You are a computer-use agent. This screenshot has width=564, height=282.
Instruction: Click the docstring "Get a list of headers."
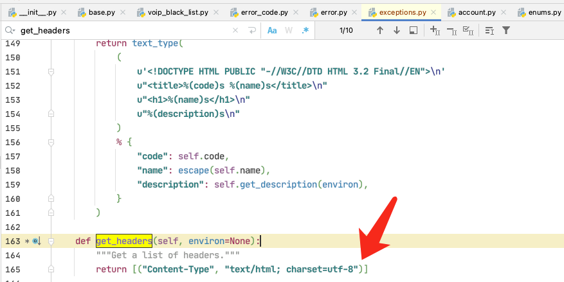(x=168, y=255)
